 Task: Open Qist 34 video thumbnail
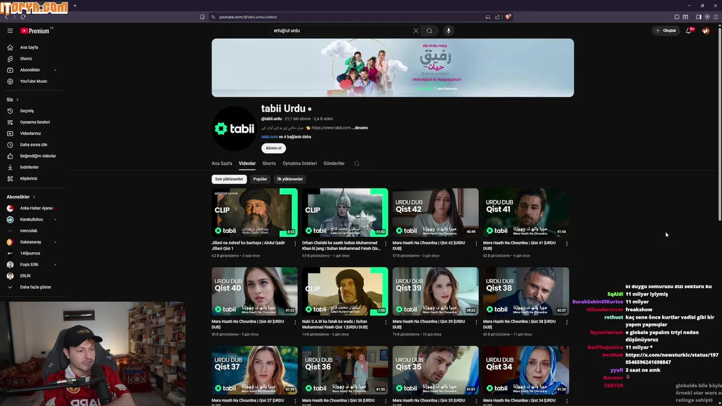pyautogui.click(x=526, y=370)
